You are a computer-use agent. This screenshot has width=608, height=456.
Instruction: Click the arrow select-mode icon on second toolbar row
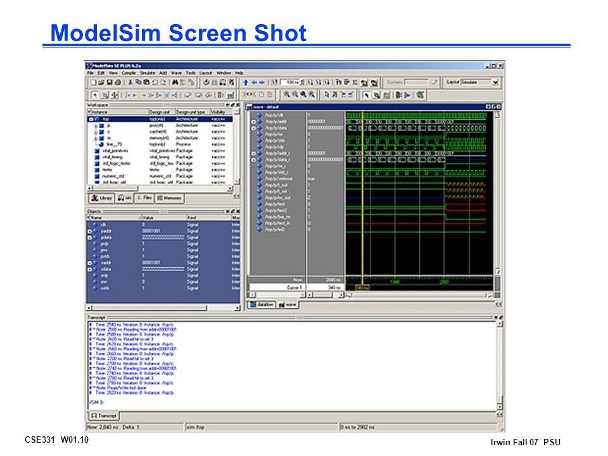[x=94, y=95]
